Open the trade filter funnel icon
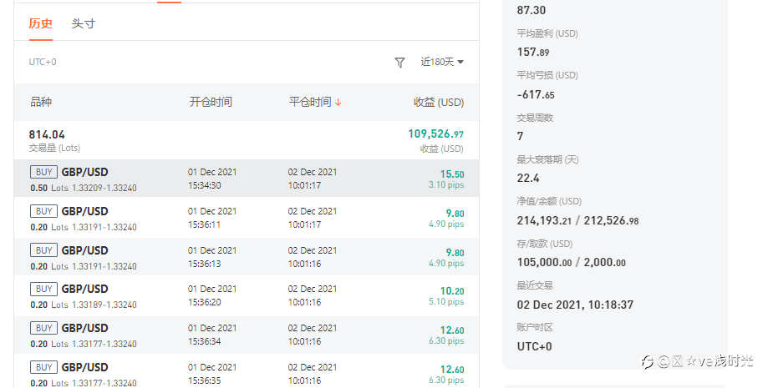Screen dimensions: 763x388 (399, 63)
